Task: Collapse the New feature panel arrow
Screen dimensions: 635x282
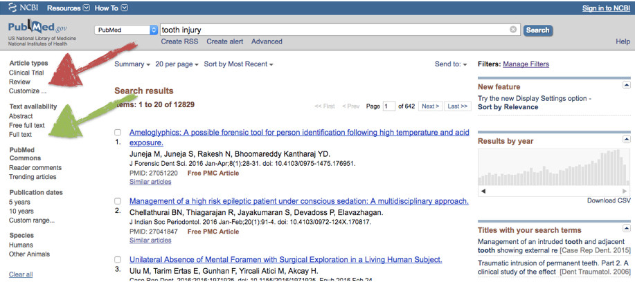Action: 627,85
